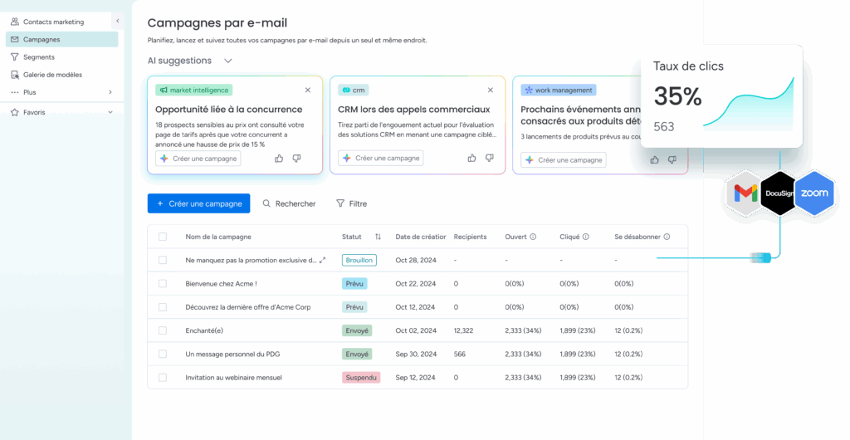Click the 12,322 recipients value

click(463, 330)
